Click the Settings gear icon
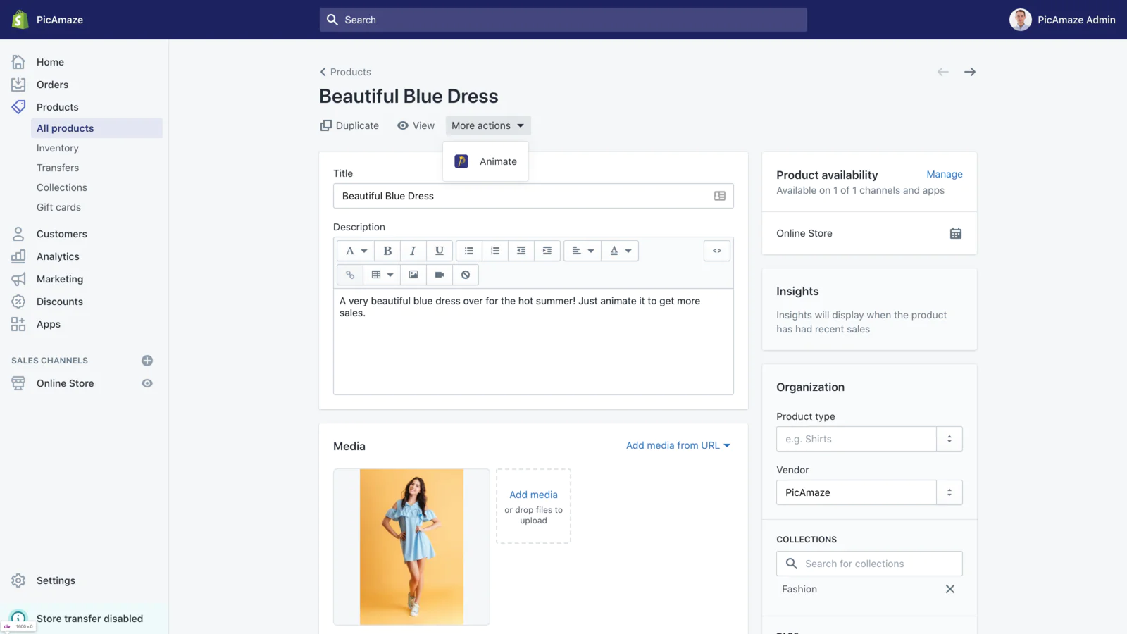 click(18, 580)
